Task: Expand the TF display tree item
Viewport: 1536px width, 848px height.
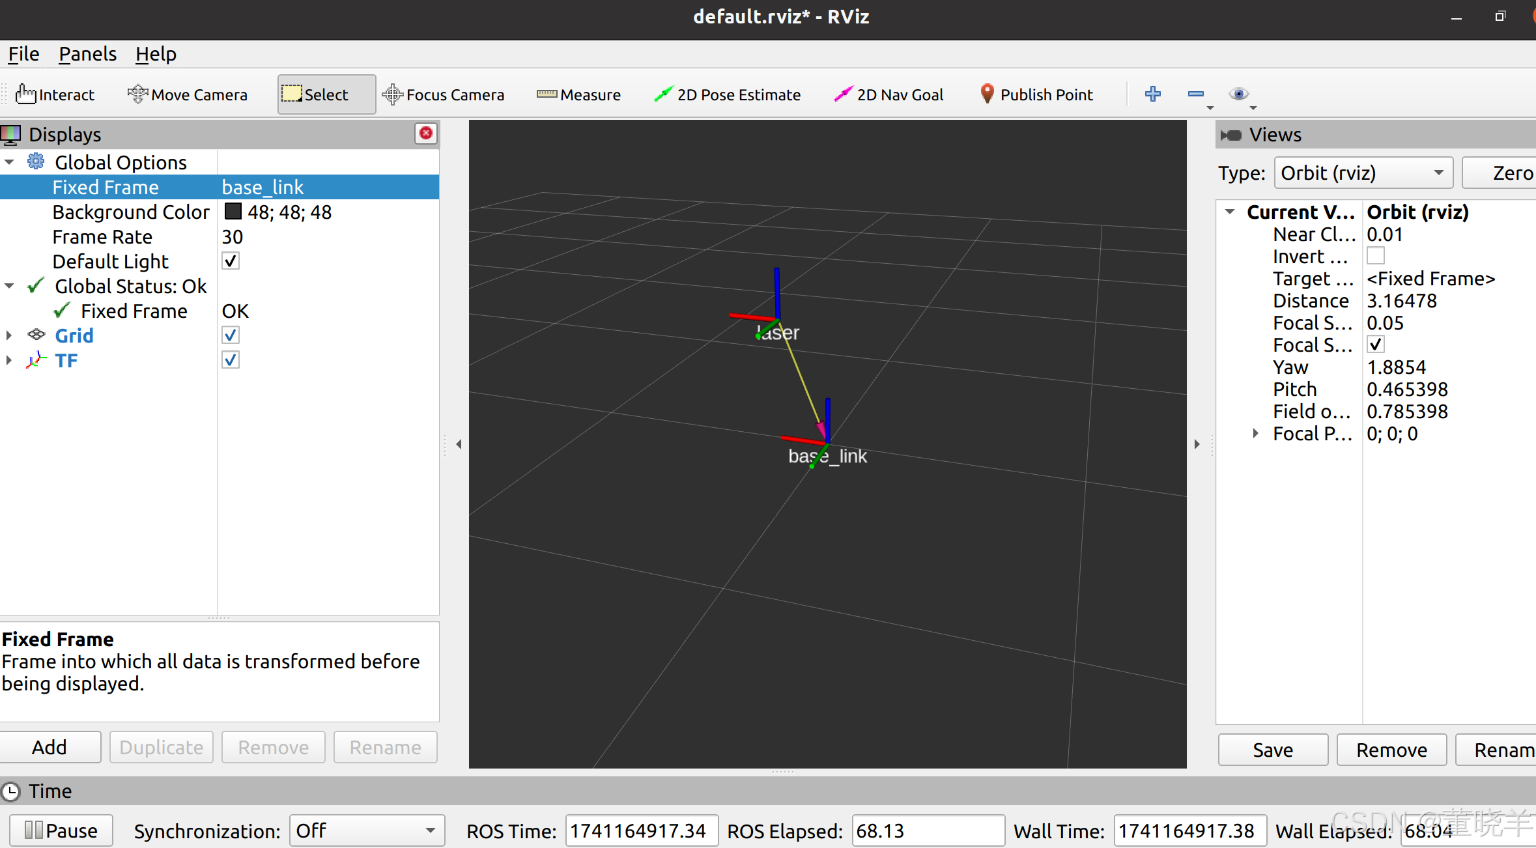Action: [x=9, y=360]
